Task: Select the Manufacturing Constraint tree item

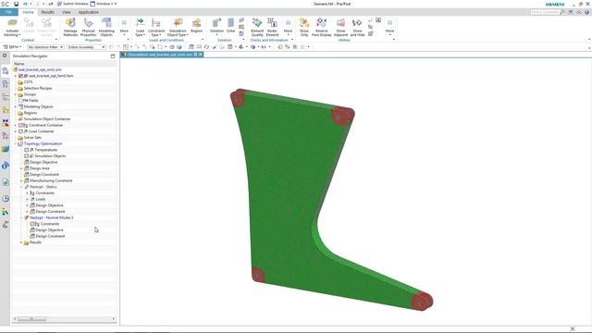Action: (x=51, y=181)
